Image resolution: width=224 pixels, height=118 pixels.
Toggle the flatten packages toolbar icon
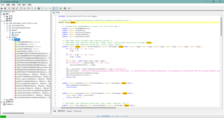coord(25,8)
